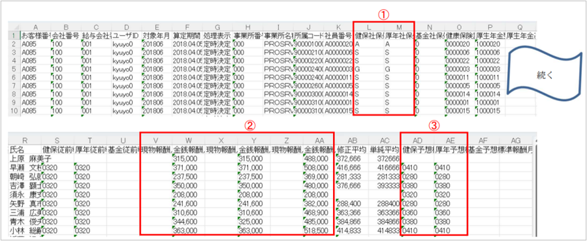Screen dimensions: 587x241
Task: Select column AD header
Action: point(417,141)
